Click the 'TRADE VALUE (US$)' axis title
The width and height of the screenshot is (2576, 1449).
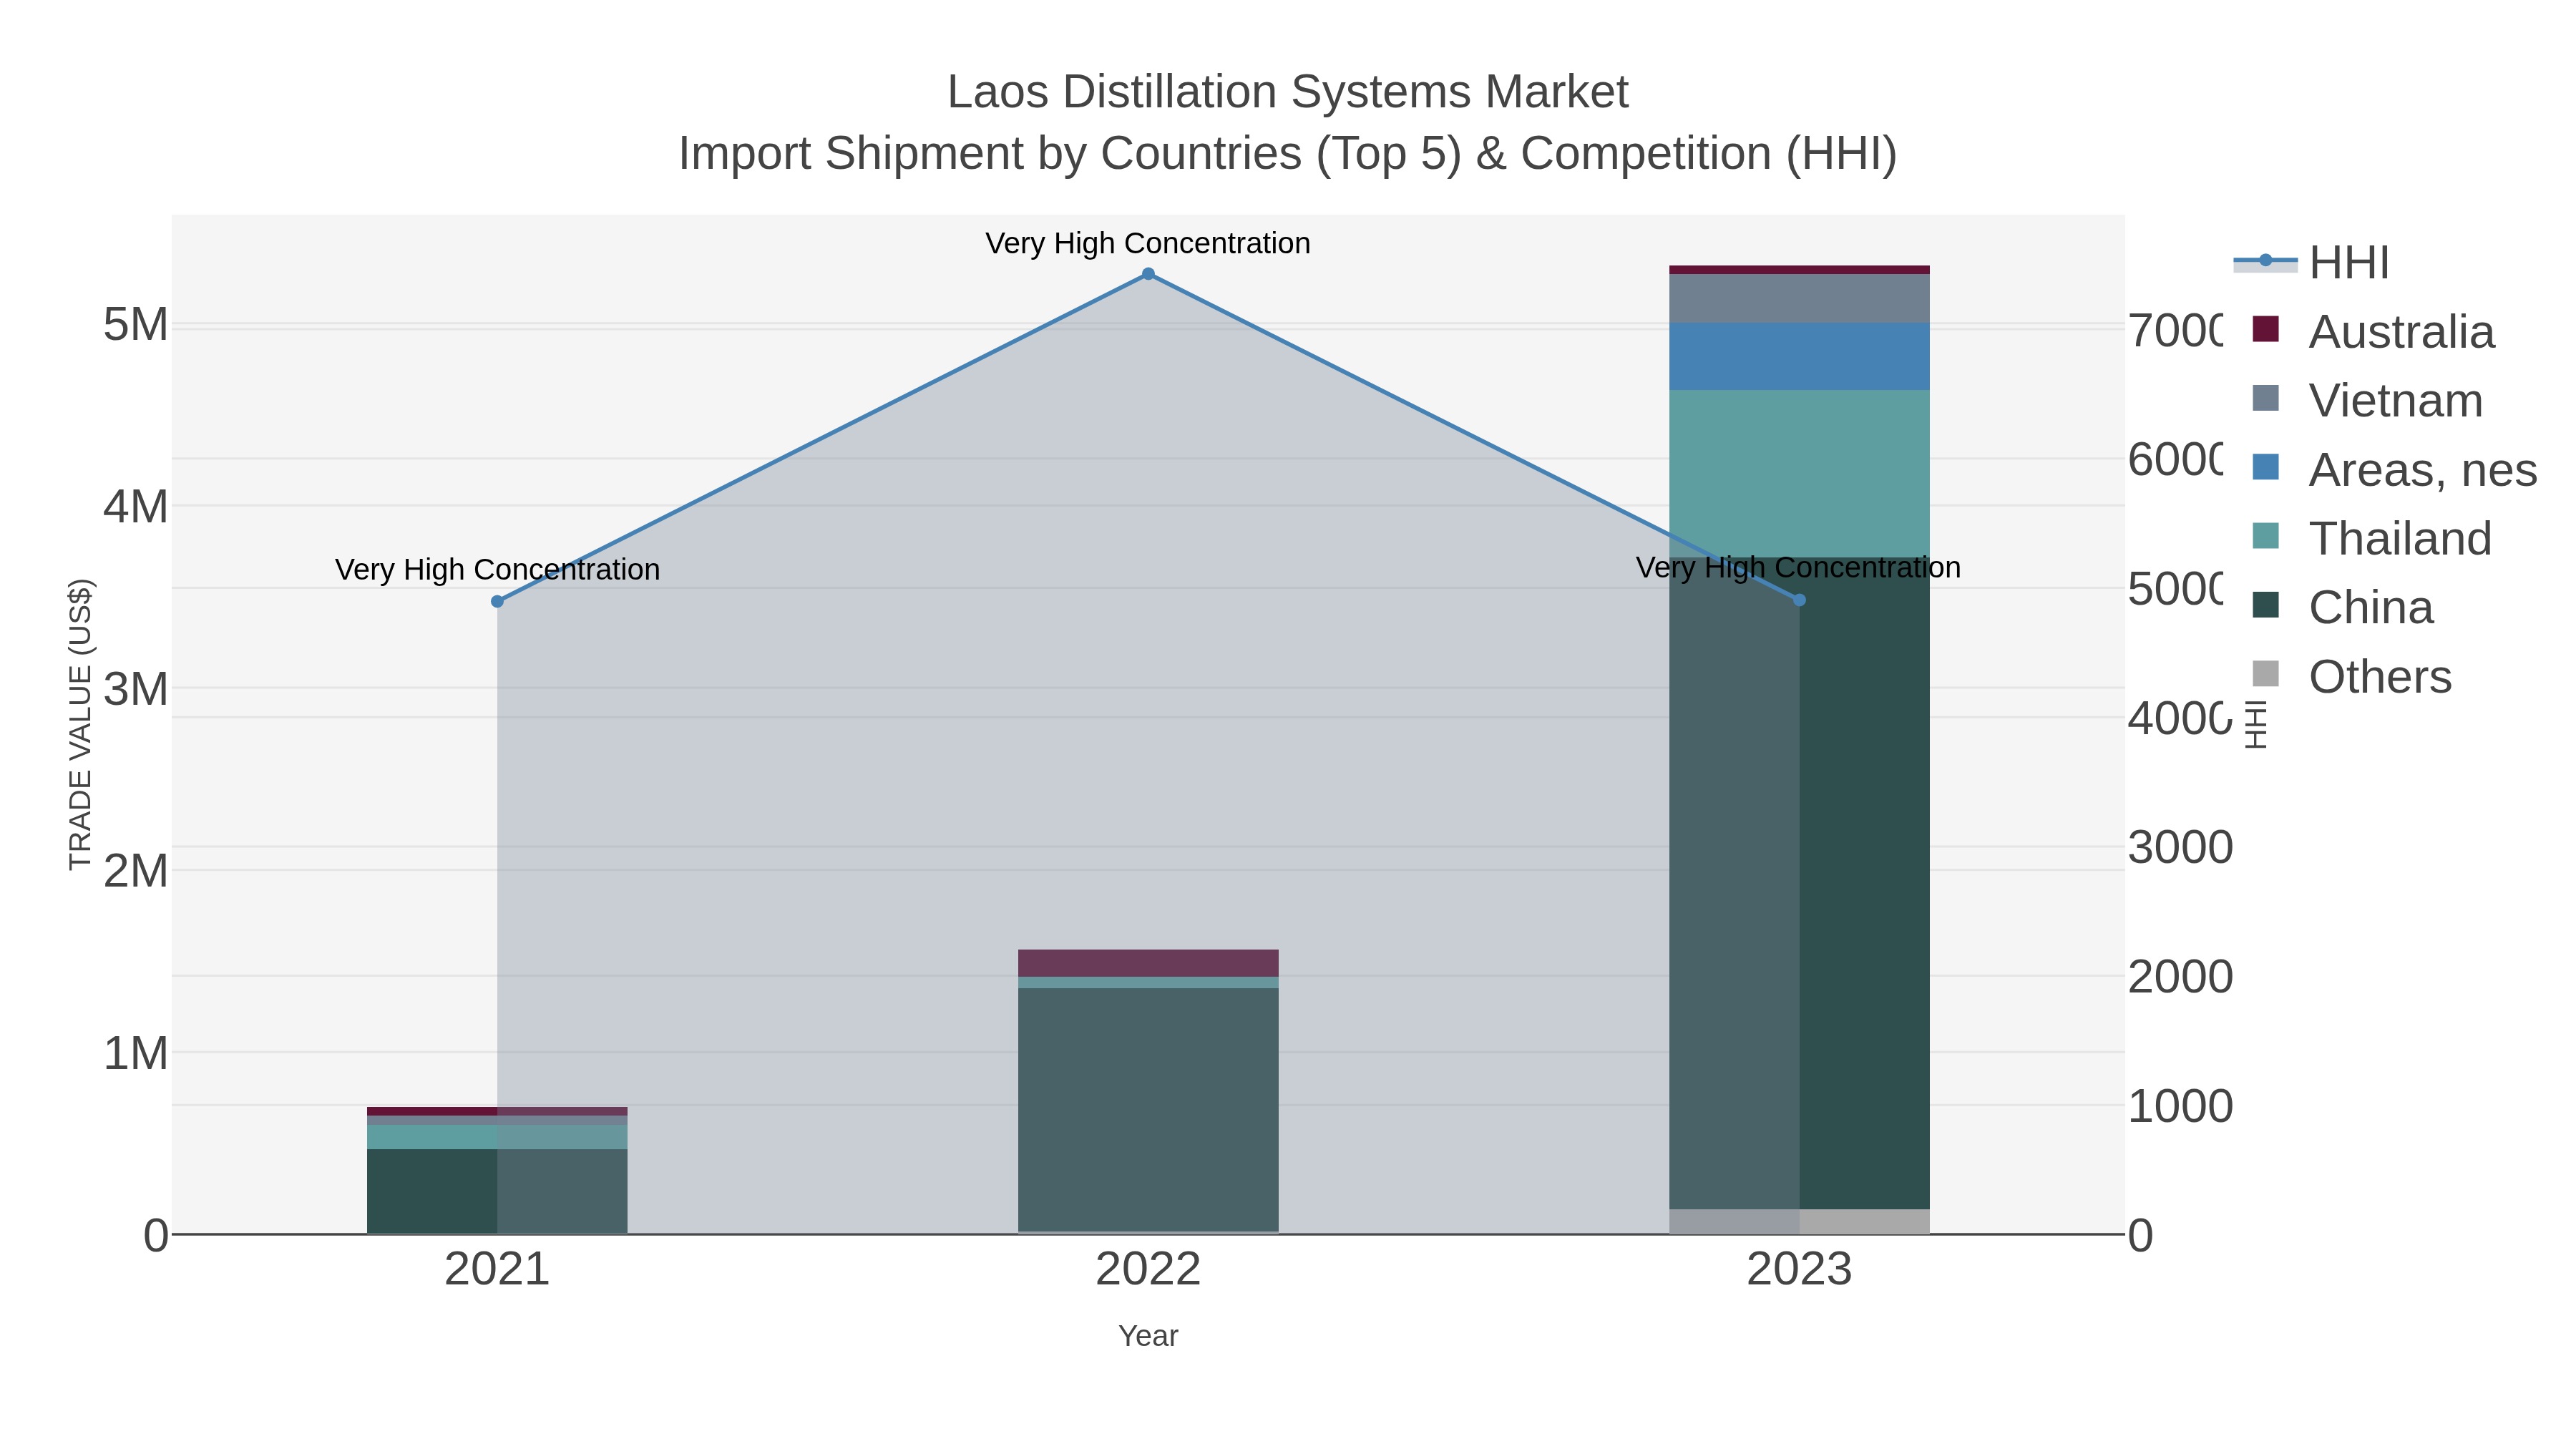click(x=80, y=724)
